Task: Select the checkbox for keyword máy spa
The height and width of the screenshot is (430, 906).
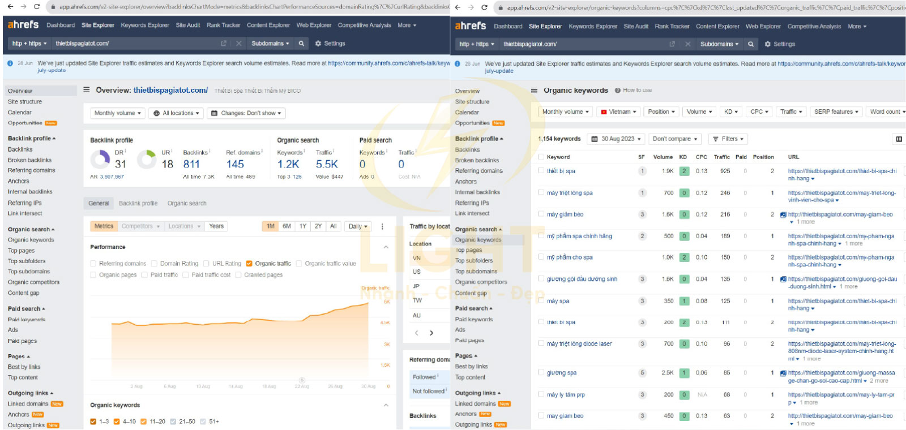Action: click(541, 300)
